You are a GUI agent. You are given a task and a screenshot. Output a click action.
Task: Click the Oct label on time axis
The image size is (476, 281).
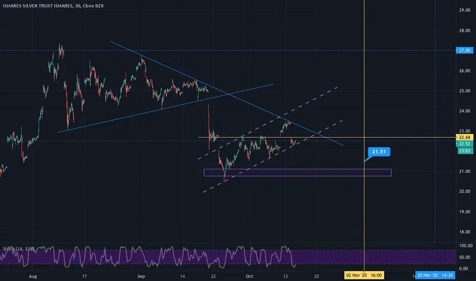pyautogui.click(x=249, y=276)
